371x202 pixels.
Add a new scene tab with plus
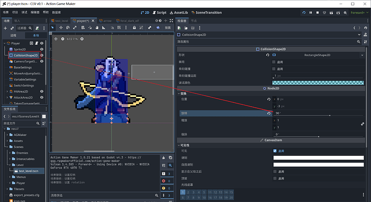166,21
